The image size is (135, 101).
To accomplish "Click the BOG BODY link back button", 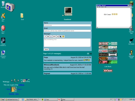I will tap(108, 71).
